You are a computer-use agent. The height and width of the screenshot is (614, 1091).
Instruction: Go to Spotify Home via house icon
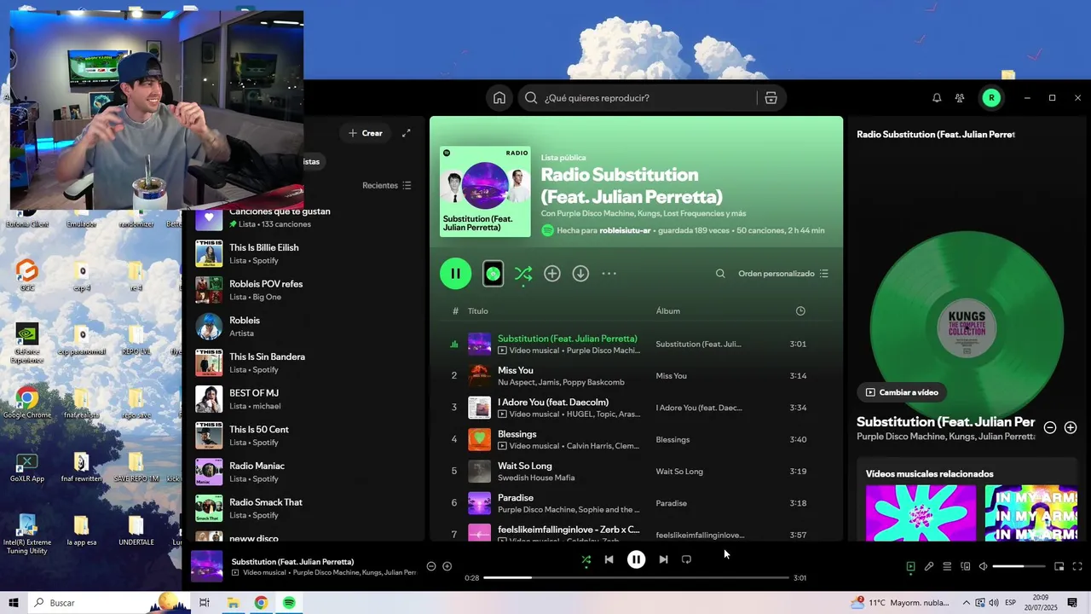499,98
